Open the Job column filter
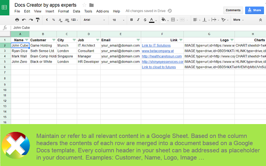 tap(98, 40)
